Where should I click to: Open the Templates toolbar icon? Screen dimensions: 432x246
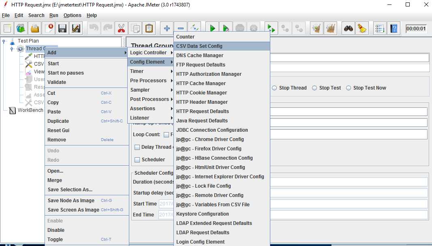coord(21,28)
